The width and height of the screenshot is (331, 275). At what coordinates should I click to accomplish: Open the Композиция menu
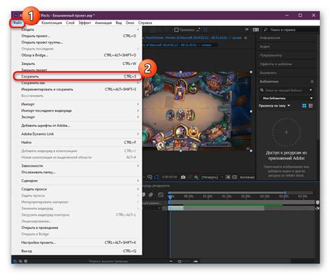52,23
